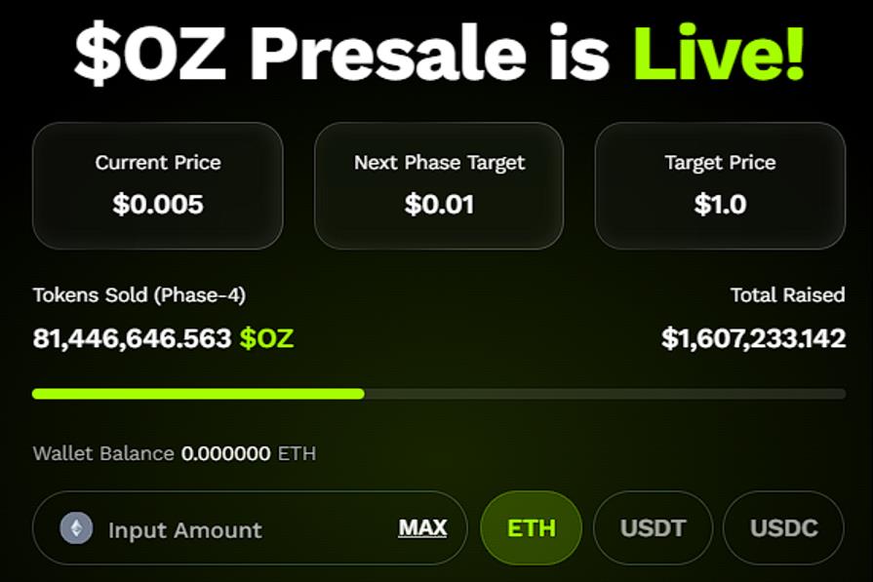
Task: Click the Ethereum logo in the amount field
Action: coord(77,529)
